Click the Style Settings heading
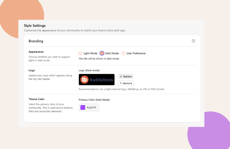 [x=35, y=26]
